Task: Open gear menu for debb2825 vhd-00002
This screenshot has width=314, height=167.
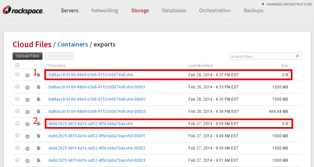Action: click(27, 149)
